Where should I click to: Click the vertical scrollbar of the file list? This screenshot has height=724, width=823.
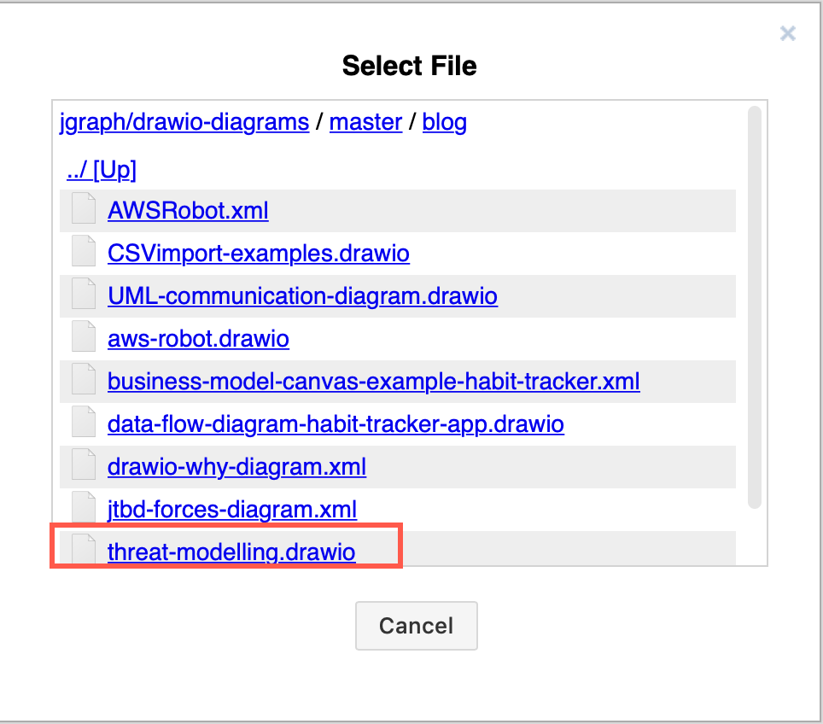tap(755, 307)
